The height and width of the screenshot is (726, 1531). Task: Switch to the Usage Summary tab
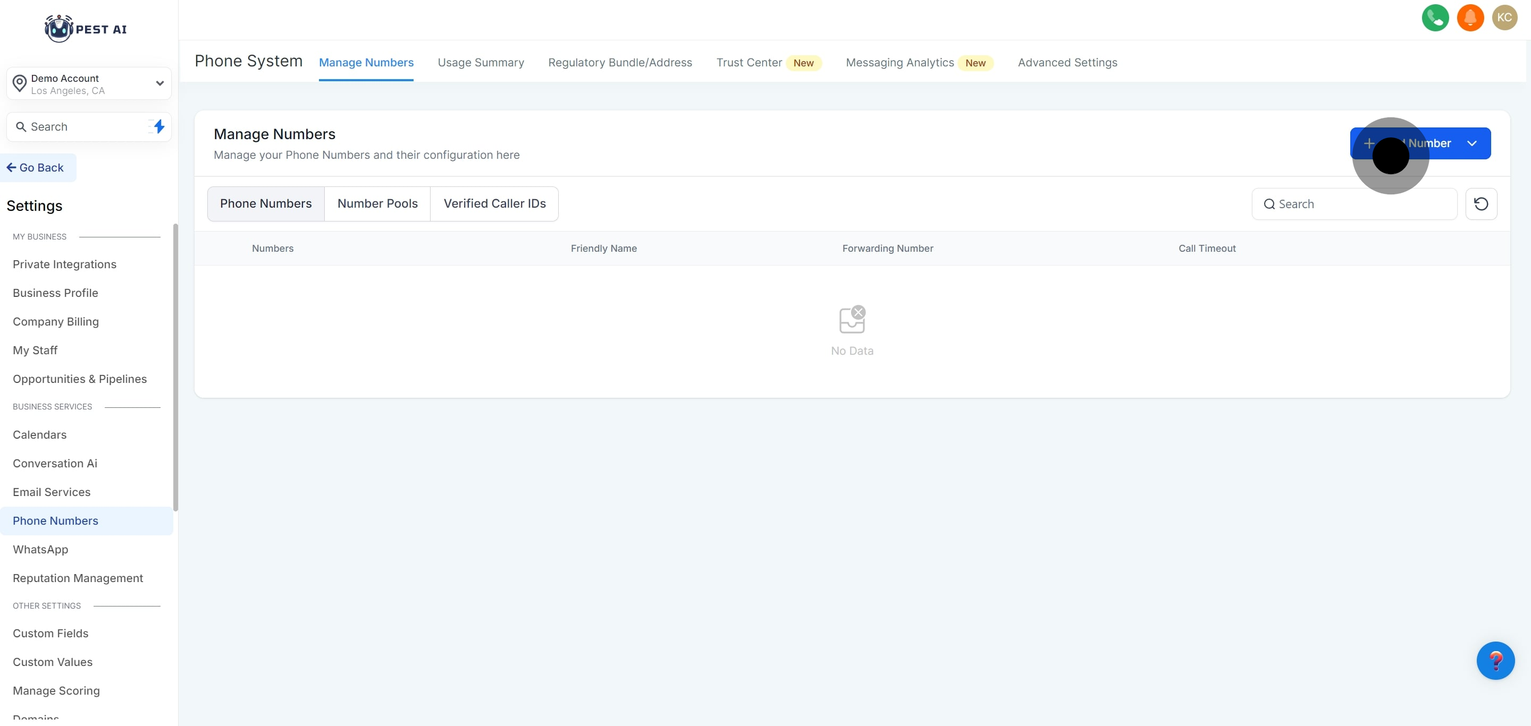click(480, 62)
